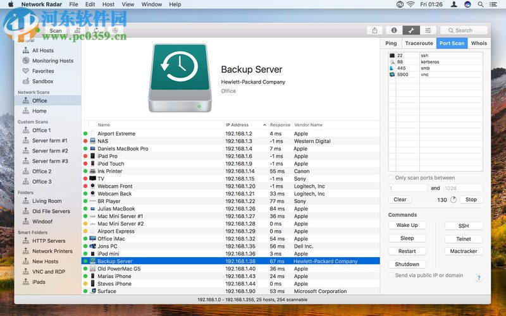The height and width of the screenshot is (316, 506).
Task: Click the Mactracker command button
Action: tap(464, 251)
